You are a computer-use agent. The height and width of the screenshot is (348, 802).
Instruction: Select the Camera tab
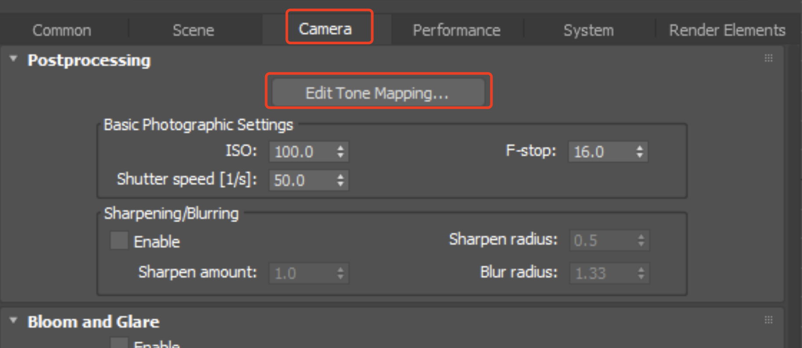[325, 29]
